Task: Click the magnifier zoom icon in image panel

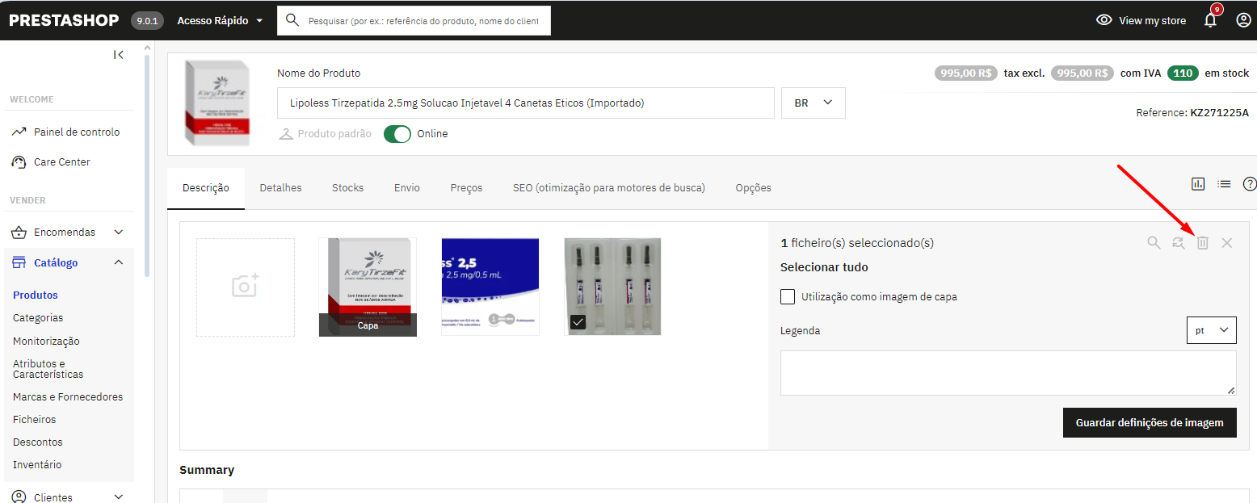Action: click(x=1154, y=243)
